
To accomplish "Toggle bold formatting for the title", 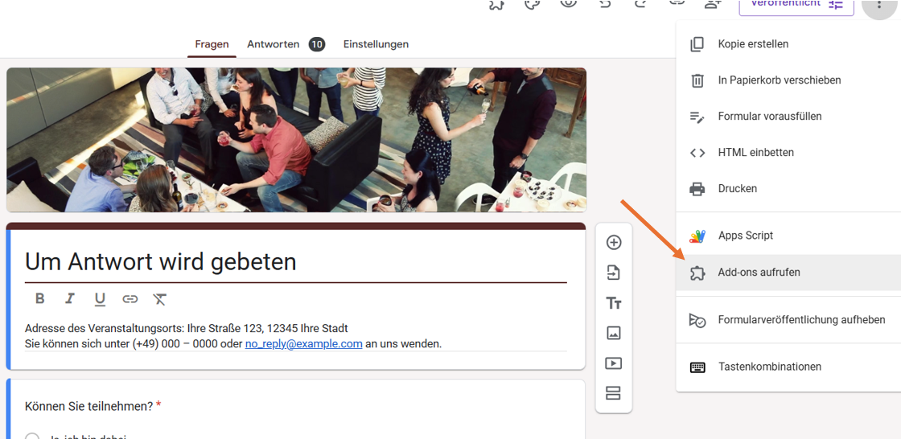I will [x=39, y=298].
